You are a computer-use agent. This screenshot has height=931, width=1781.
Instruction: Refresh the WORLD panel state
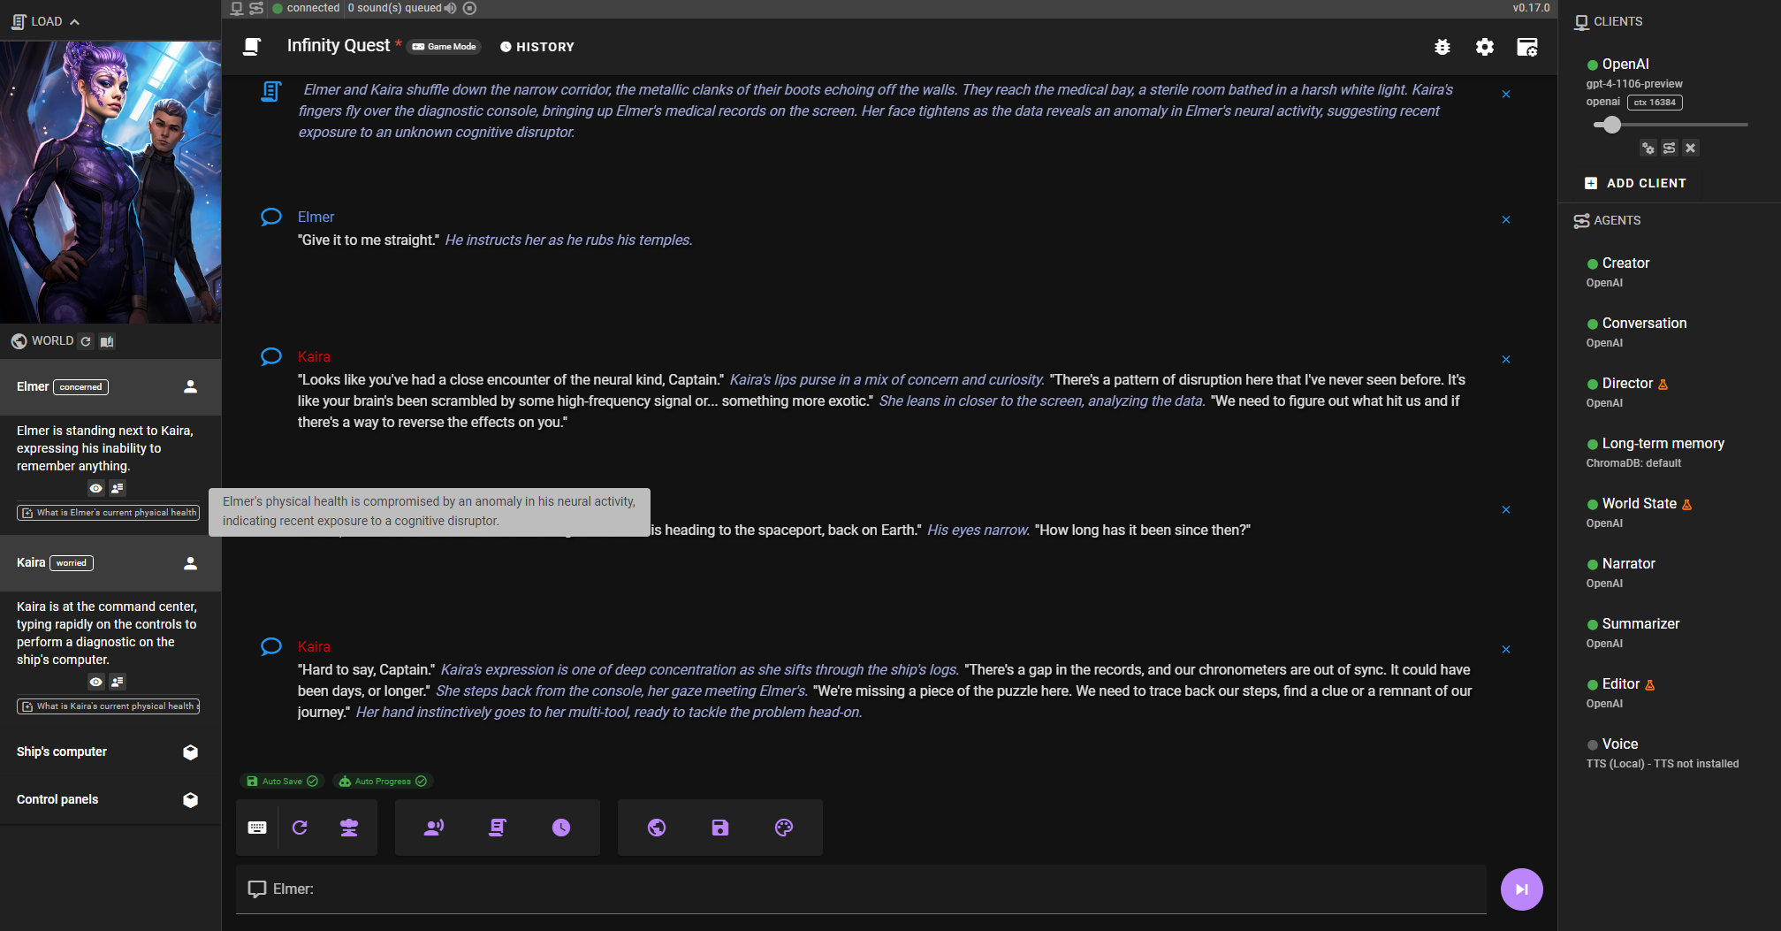tap(86, 341)
